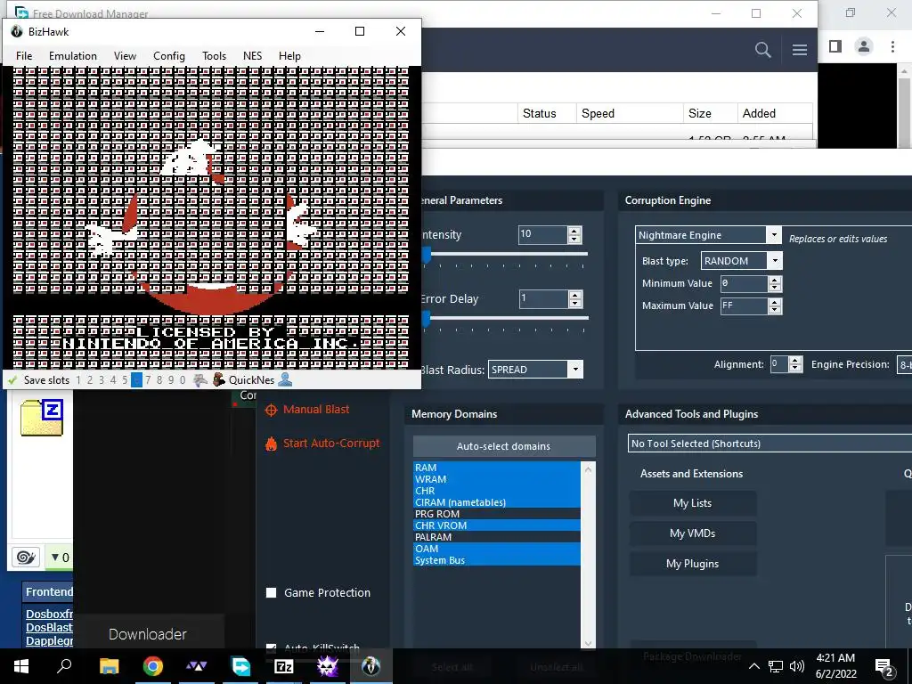Screen dimensions: 912x684
Task: Click the Intensity slider handle
Action: [x=427, y=255]
